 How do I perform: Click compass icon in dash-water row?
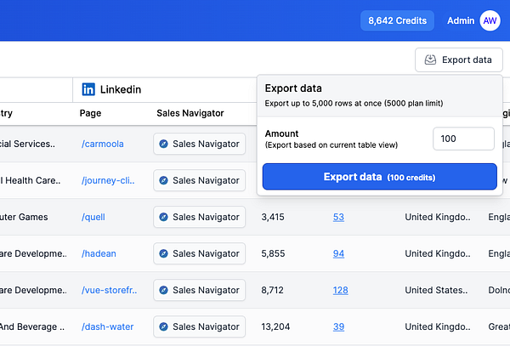tap(163, 326)
